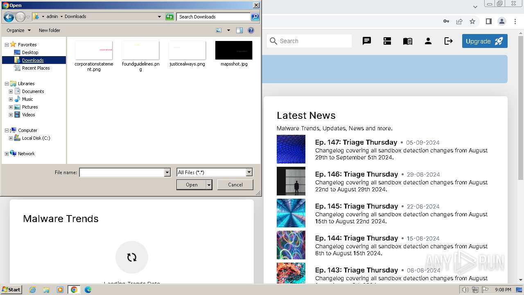524x295 pixels.
Task: Select mapsshot.jpg file
Action: [234, 54]
